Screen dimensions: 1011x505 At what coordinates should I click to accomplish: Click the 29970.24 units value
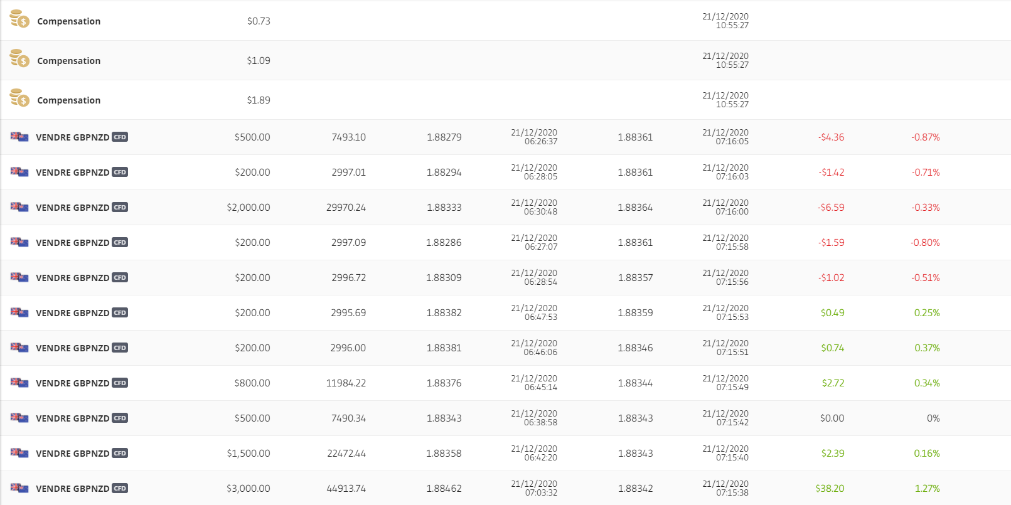346,208
